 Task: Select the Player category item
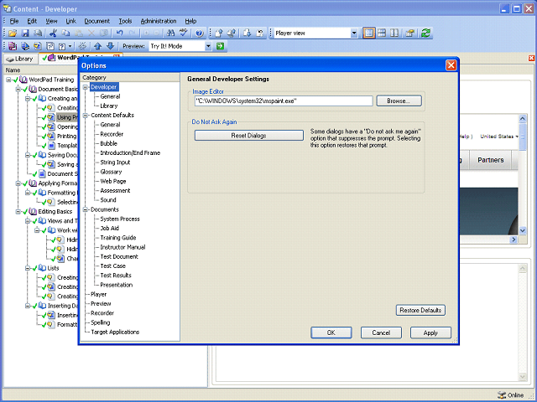[x=99, y=294]
